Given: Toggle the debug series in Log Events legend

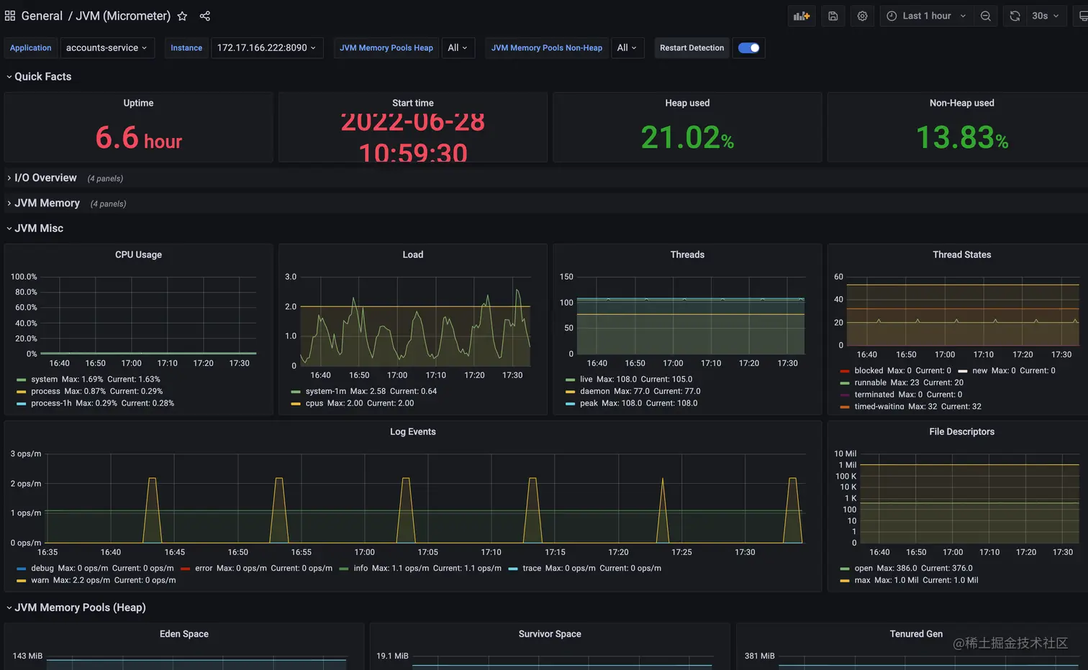Looking at the screenshot, I should click(42, 568).
